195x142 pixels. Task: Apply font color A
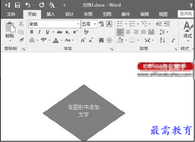click(x=56, y=40)
